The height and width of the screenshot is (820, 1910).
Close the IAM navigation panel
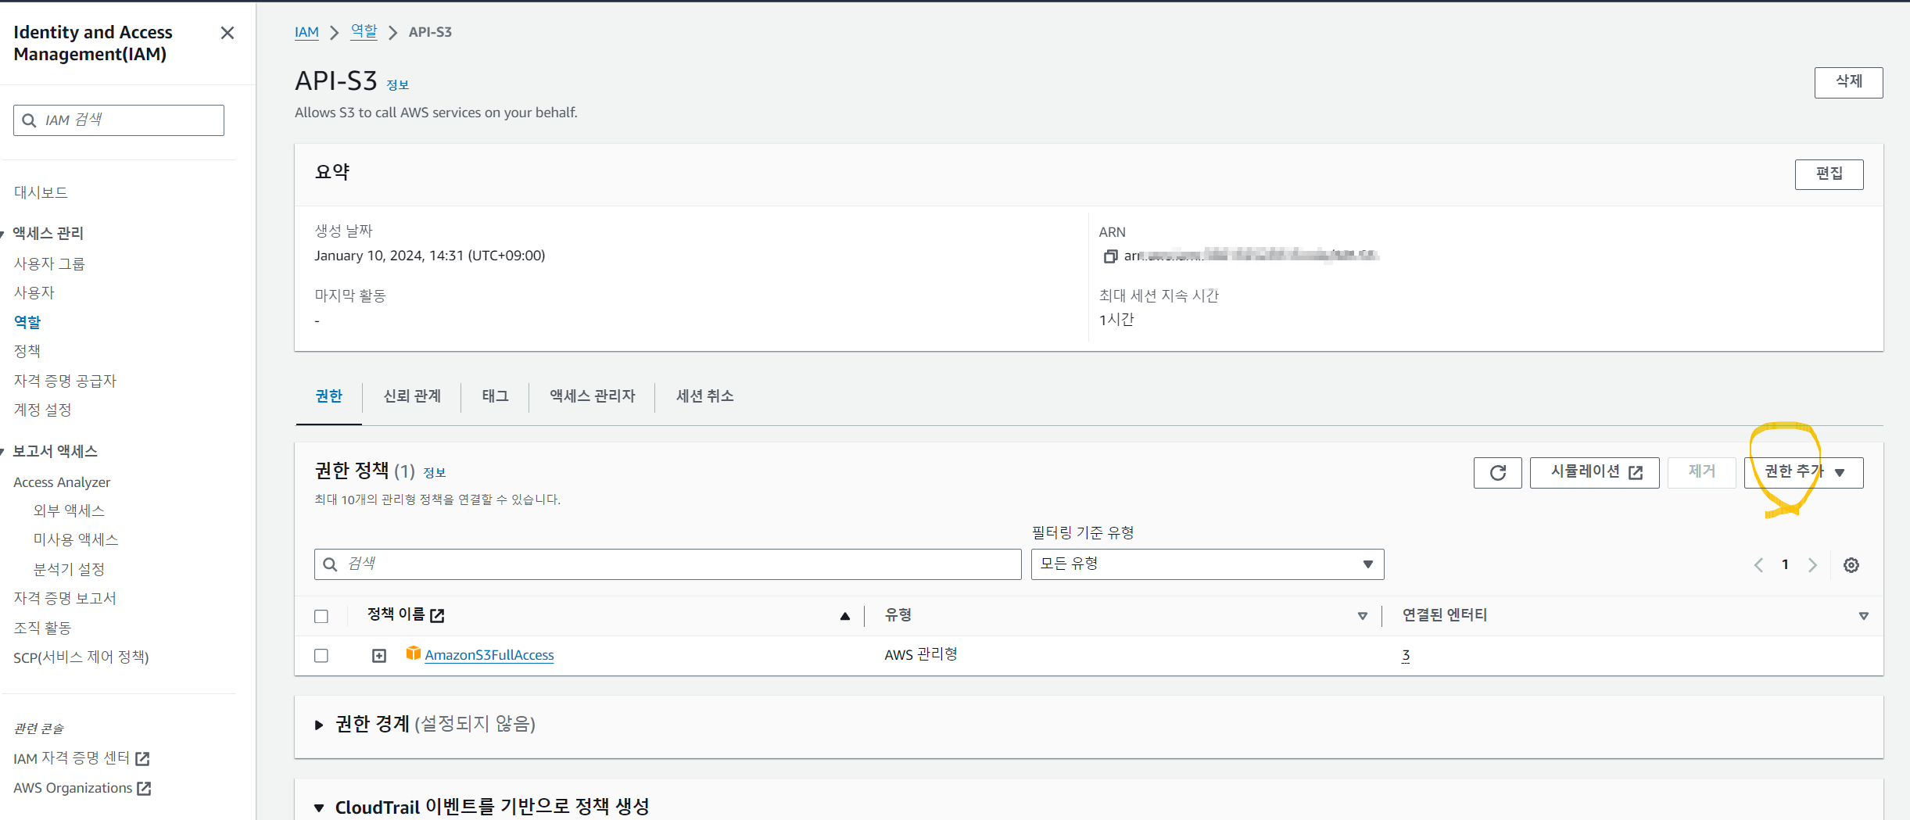coord(228,33)
